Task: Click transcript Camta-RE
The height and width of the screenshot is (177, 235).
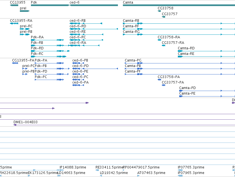Action: [186, 54]
